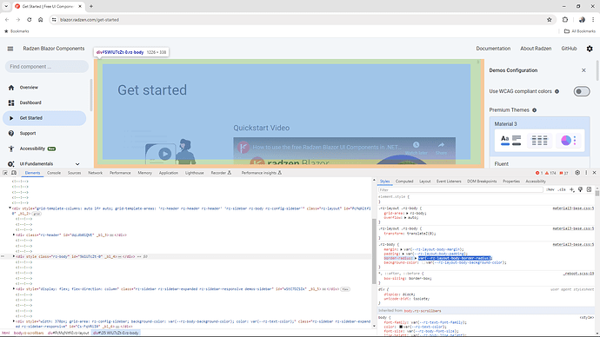Open the Documentation link in the header
Image resolution: width=600 pixels, height=337 pixels.
pyautogui.click(x=493, y=49)
